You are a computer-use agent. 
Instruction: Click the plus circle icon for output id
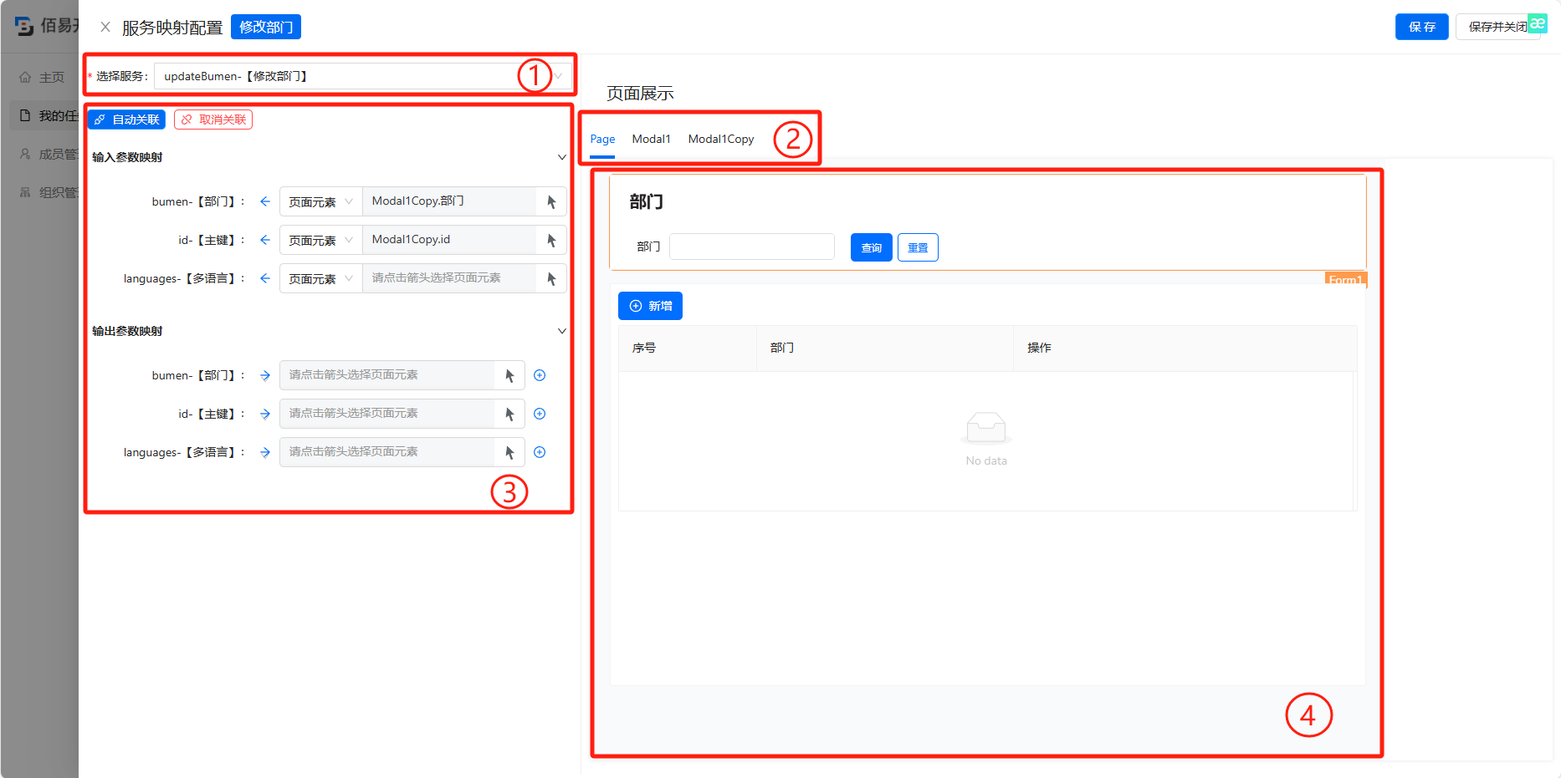[x=540, y=414]
